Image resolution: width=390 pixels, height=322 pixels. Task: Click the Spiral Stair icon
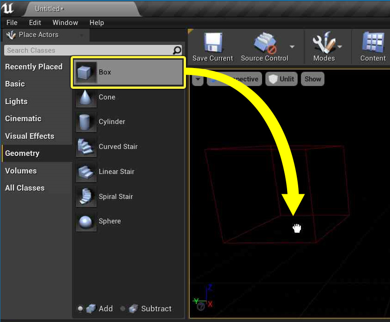86,197
